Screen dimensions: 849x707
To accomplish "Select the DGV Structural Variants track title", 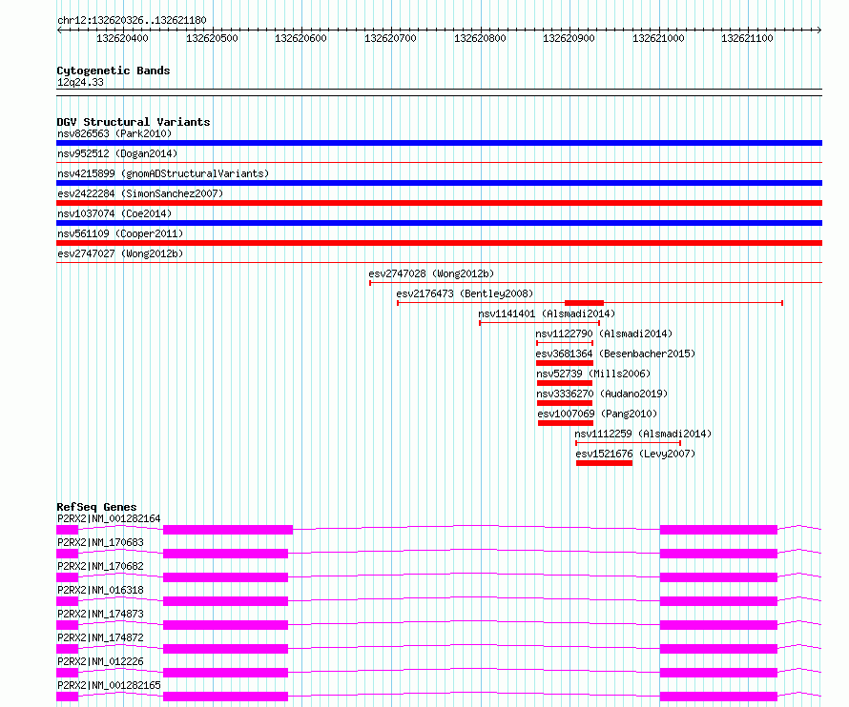I will point(134,122).
